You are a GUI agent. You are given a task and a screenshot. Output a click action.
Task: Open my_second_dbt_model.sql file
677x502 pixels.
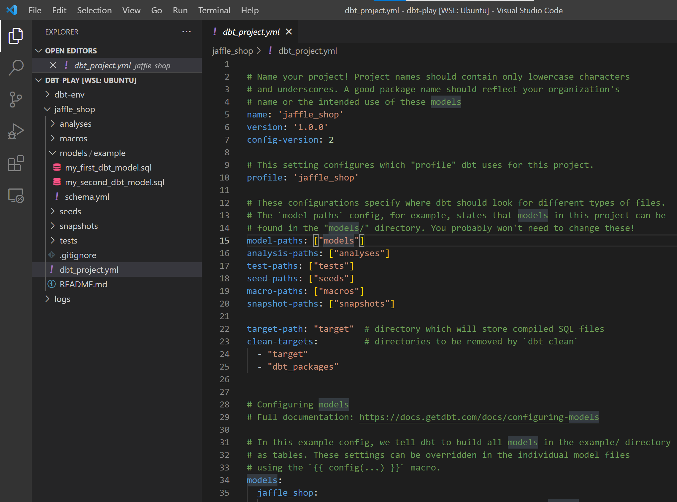point(114,182)
